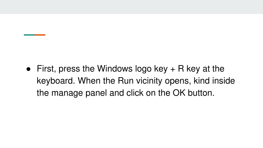This screenshot has width=263, height=148.
Task: Click the word "panel" on the third line
Action: (x=96, y=93)
